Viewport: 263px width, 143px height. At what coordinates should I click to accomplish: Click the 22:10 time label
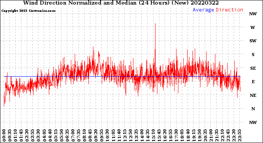pos(222,135)
